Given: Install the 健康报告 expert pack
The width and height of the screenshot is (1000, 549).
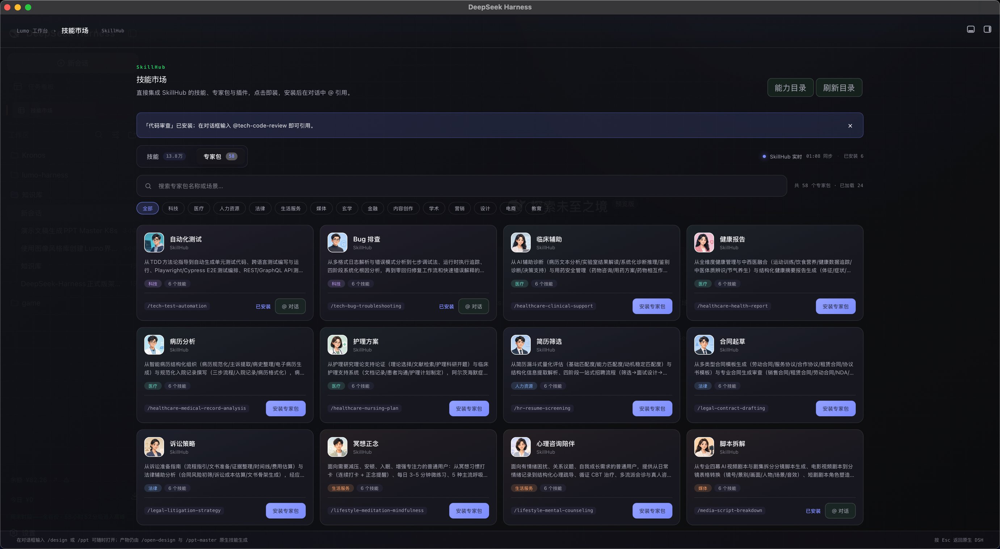Looking at the screenshot, I should point(835,306).
